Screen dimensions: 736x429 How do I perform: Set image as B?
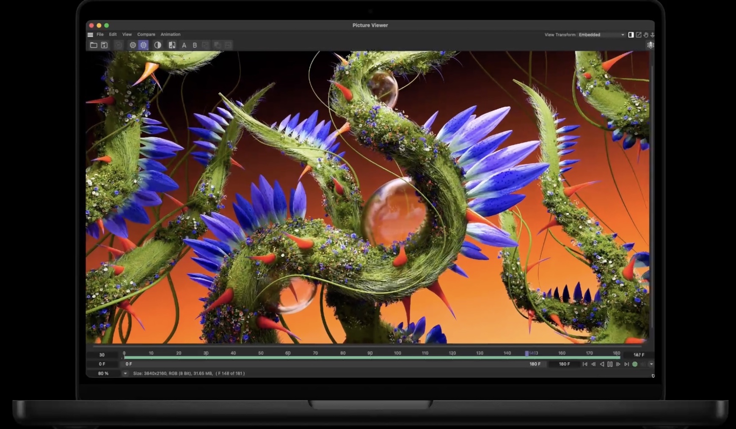tap(195, 45)
